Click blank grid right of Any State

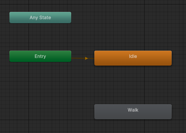tap(122, 17)
